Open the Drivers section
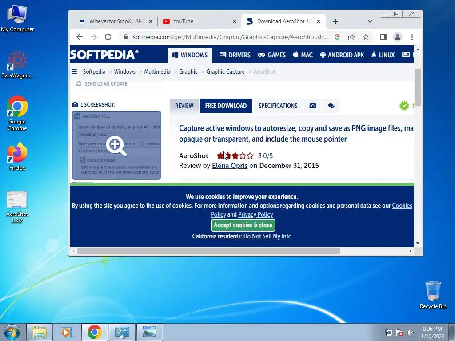 (235, 55)
